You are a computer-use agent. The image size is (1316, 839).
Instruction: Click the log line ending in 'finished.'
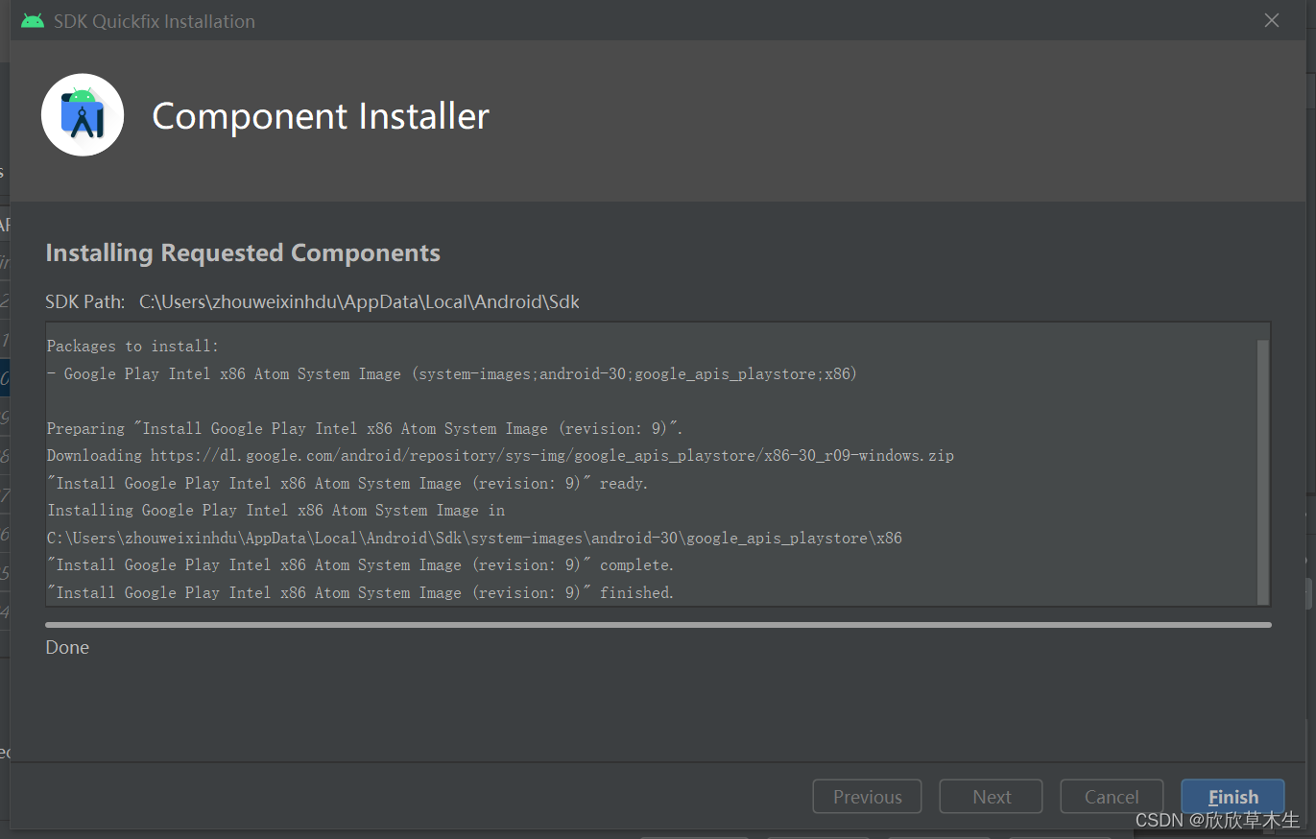tap(361, 593)
